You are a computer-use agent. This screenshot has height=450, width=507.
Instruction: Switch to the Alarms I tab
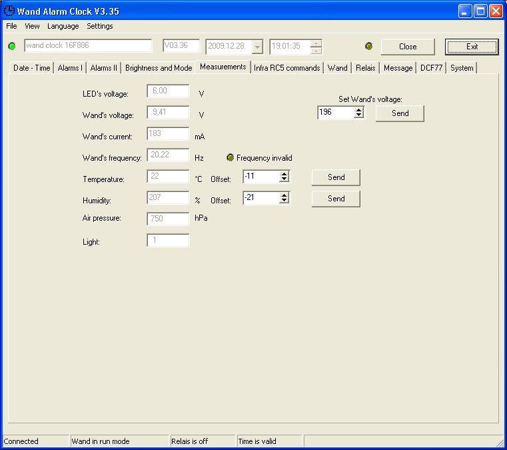[70, 68]
